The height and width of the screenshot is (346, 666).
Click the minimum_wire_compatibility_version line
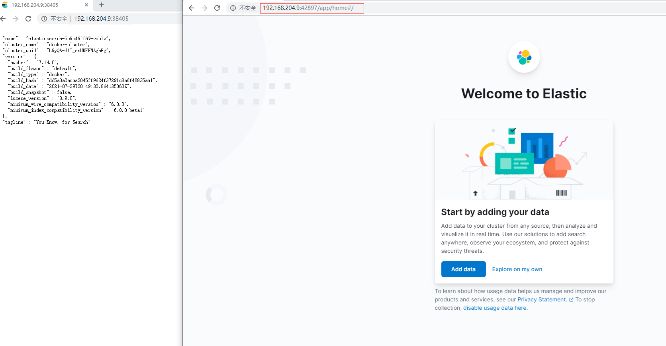(x=68, y=104)
